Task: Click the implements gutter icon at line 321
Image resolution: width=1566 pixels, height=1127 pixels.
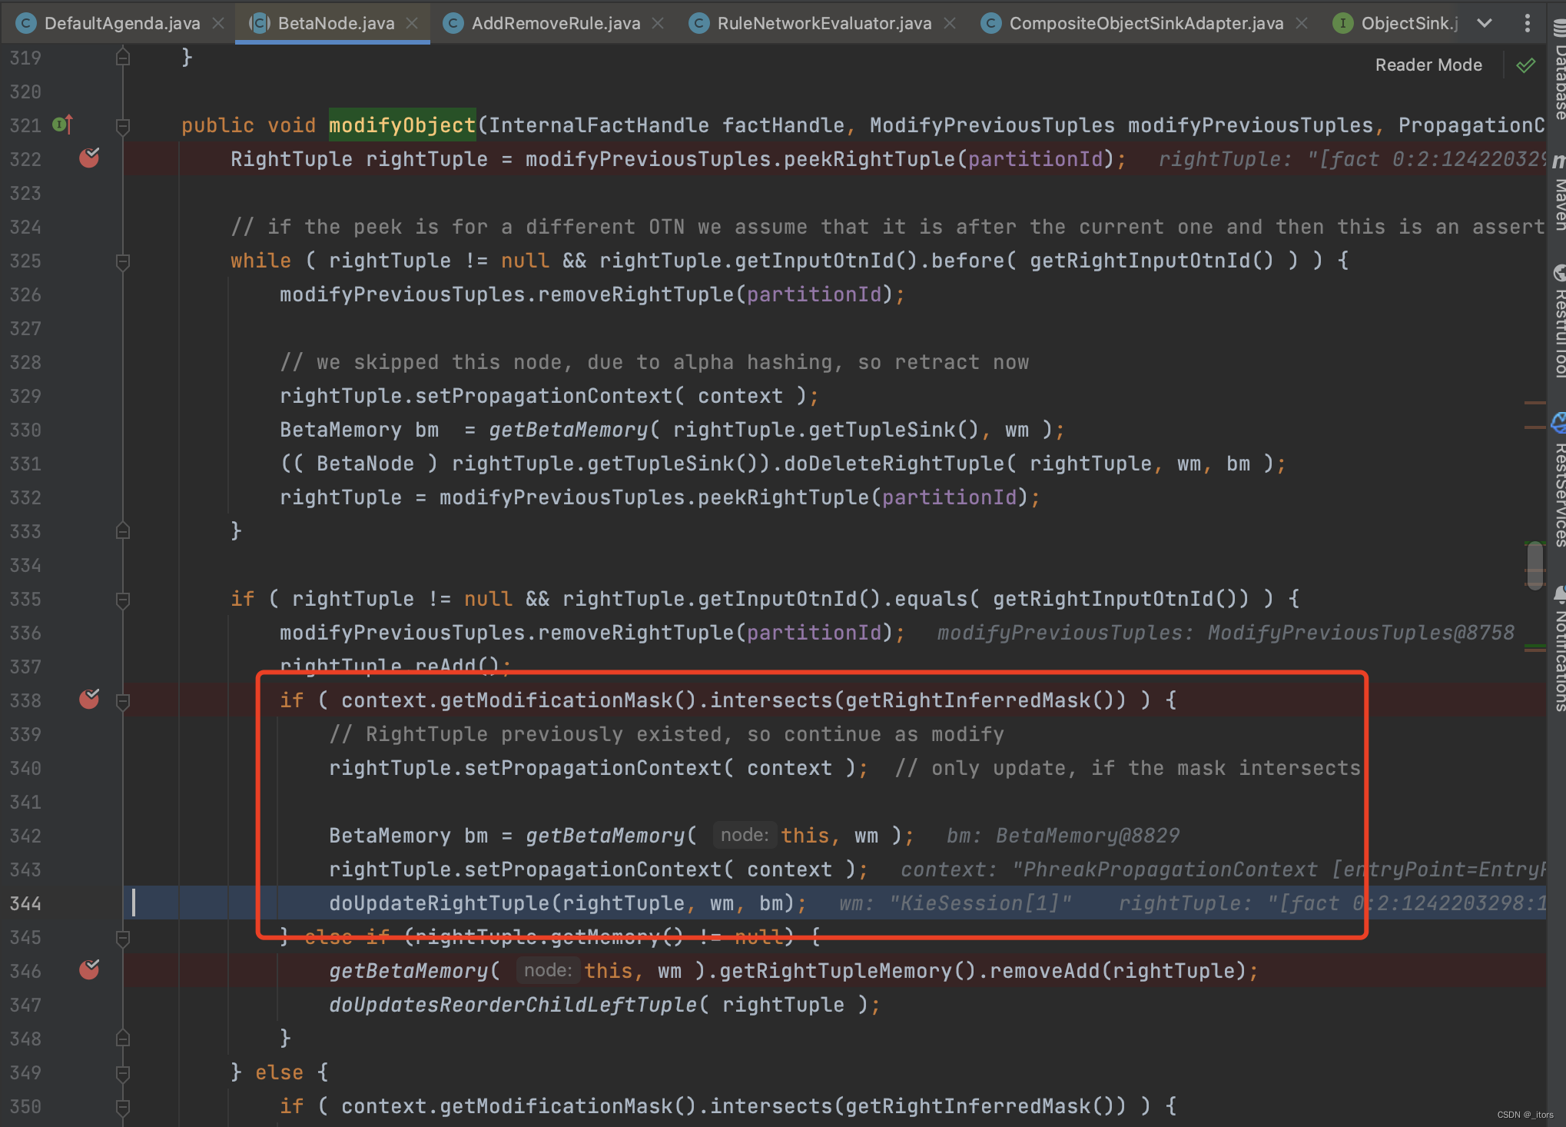Action: pos(63,125)
